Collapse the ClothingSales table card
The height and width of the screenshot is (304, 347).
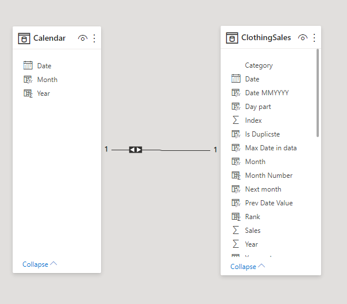[x=248, y=267]
